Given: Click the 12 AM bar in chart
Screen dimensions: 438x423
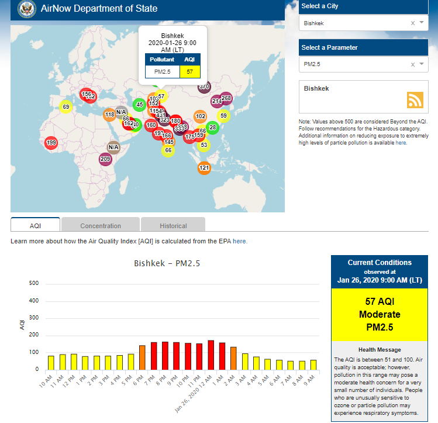Looking at the screenshot, I should pyautogui.click(x=211, y=355).
